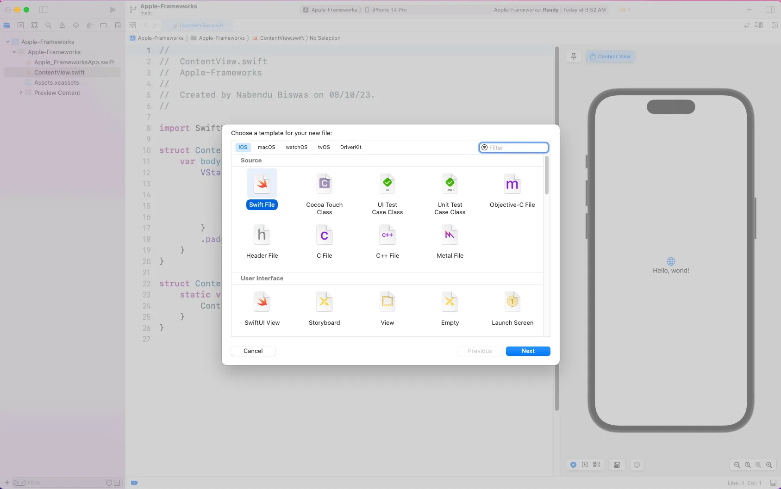Select the Storyboard template
The width and height of the screenshot is (781, 489).
324,308
